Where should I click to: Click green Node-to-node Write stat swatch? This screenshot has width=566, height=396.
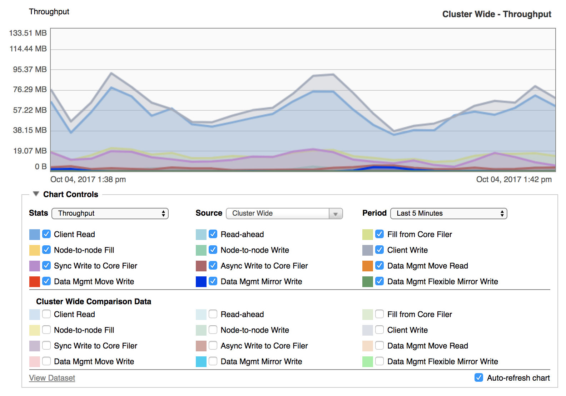point(201,250)
